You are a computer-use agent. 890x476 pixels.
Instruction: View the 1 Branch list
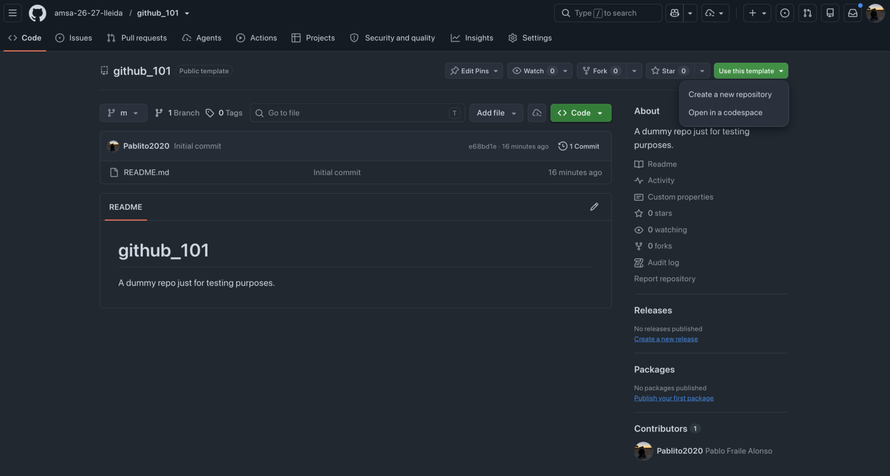[177, 113]
